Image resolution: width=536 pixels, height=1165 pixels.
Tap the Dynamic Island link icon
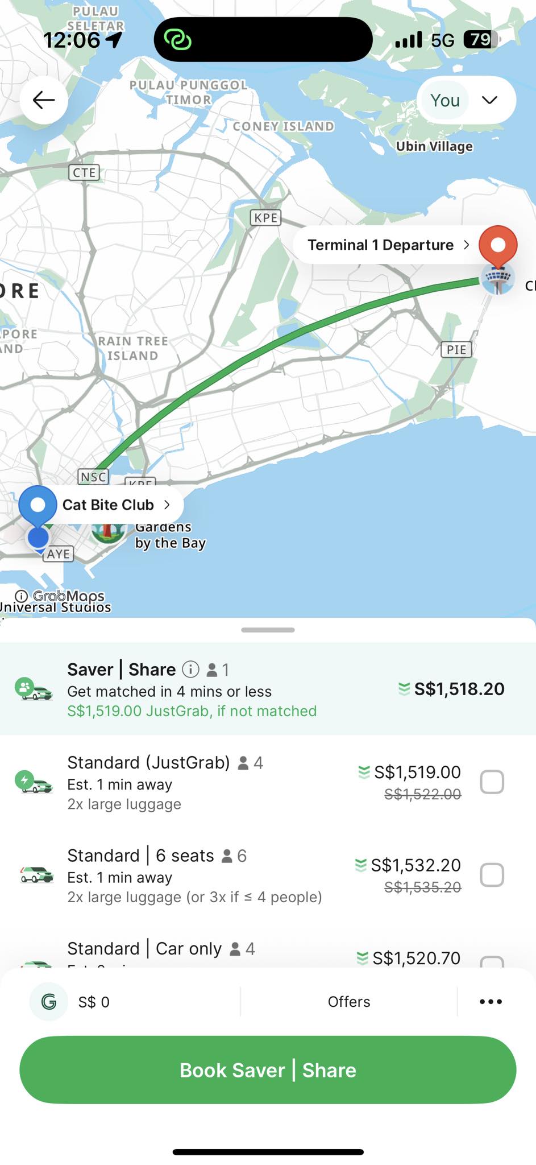point(177,39)
